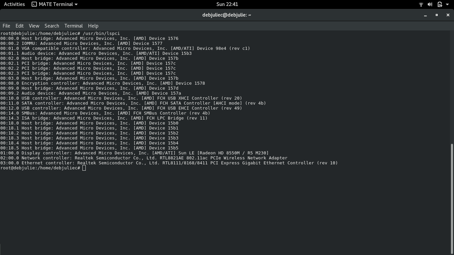The image size is (454, 255).
Task: Click the cursor at the last shell prompt
Action: pos(84,168)
